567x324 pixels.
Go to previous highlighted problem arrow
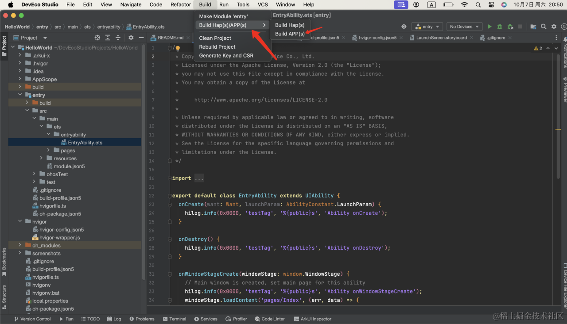[x=548, y=48]
